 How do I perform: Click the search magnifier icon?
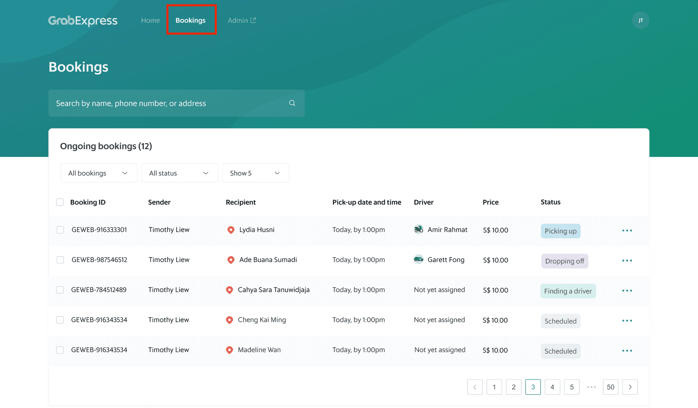(x=292, y=103)
